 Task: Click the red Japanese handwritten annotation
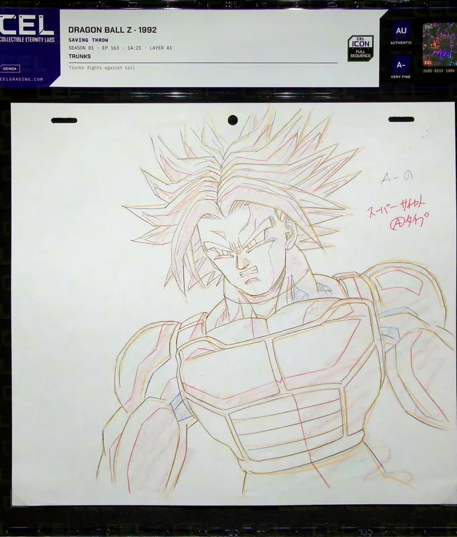click(x=399, y=213)
